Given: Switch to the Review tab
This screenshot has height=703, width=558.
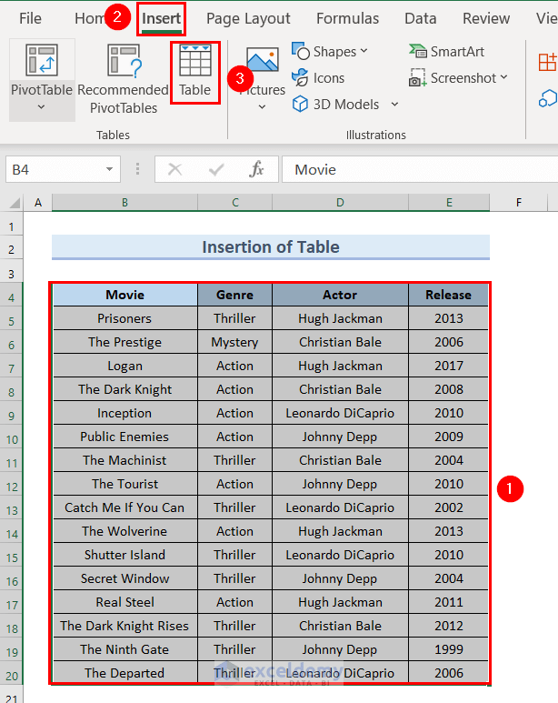Looking at the screenshot, I should 486,18.
